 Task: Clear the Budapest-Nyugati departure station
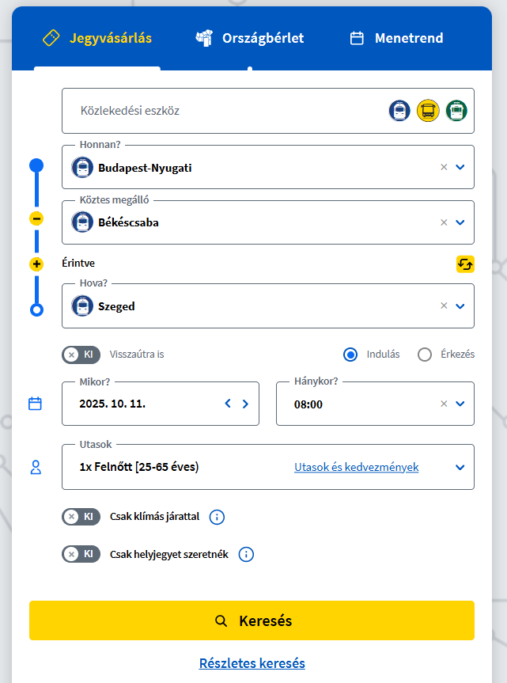(x=444, y=167)
